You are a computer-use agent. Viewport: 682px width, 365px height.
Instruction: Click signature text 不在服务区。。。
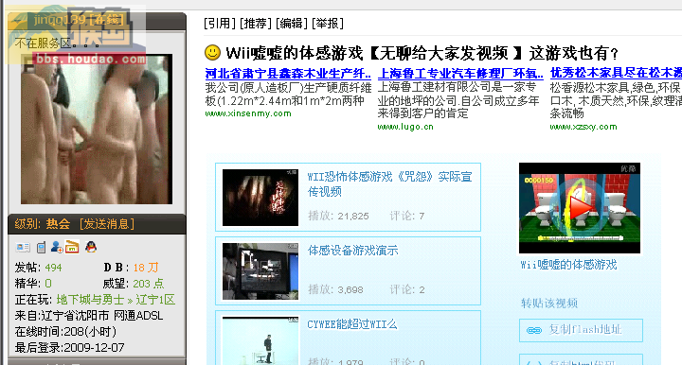click(58, 43)
